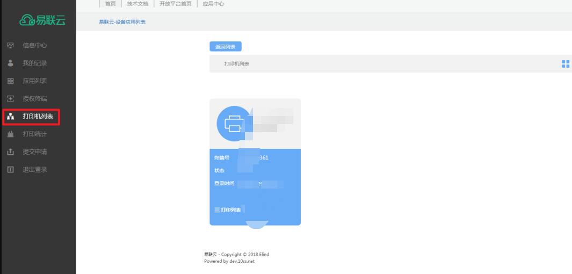This screenshot has width=572, height=274.
Task: Click the 易联云-设备应用列表 breadcrumb
Action: coord(122,22)
